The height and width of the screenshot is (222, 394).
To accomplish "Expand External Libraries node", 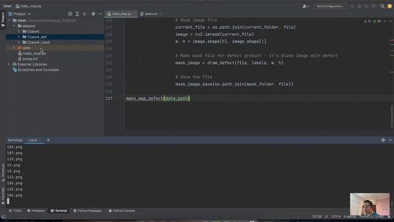I will (x=9, y=64).
